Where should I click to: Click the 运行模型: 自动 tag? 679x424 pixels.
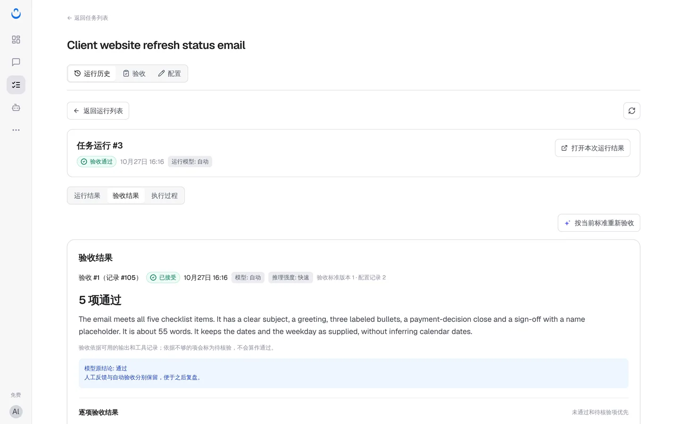[x=190, y=162]
